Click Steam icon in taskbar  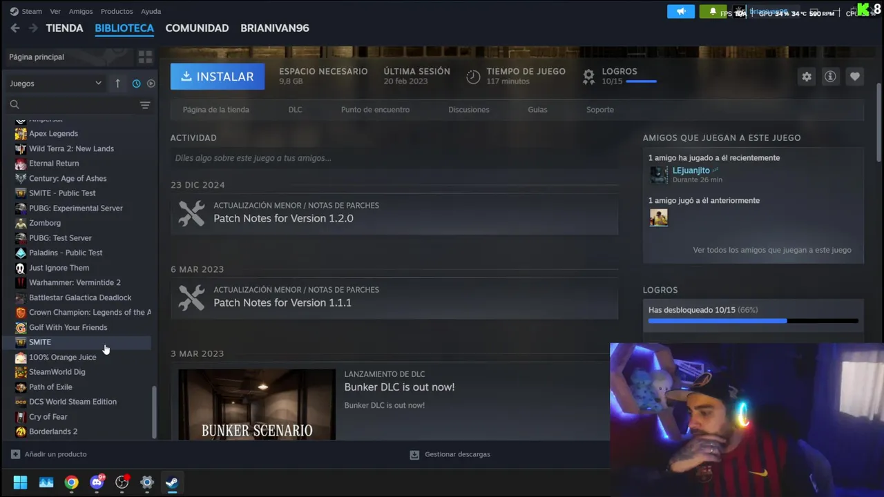172,482
